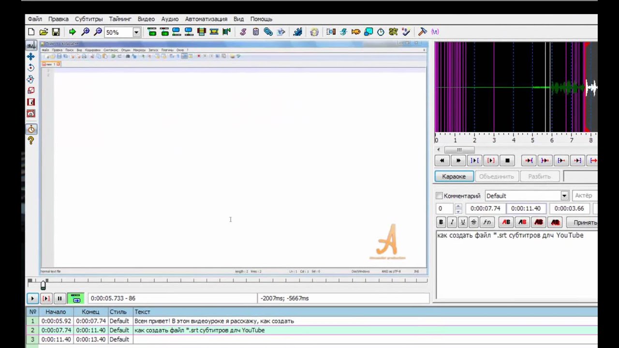Viewport: 619px width, 348px height.
Task: Select the rectangle clip tool
Action: click(31, 102)
